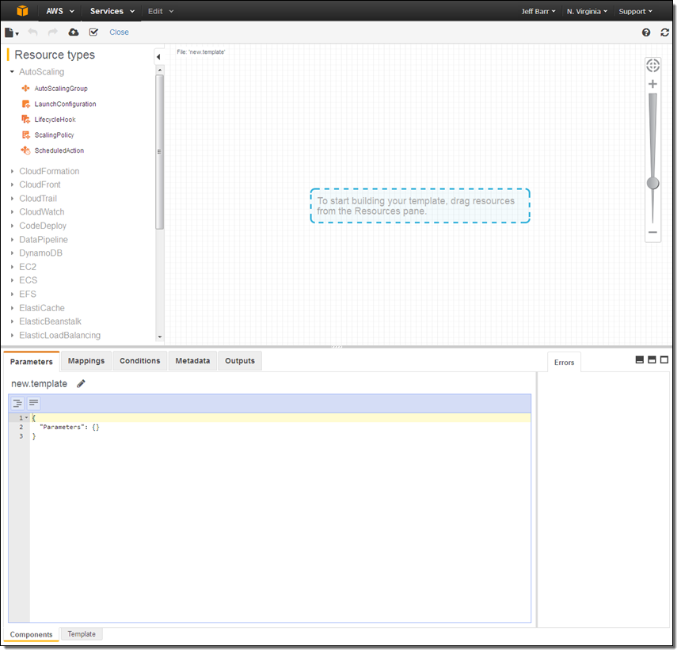This screenshot has height=654, width=681.
Task: Zoom in with the plus icon
Action: click(652, 84)
